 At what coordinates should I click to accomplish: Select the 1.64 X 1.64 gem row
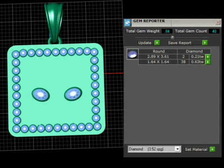[x=171, y=62]
